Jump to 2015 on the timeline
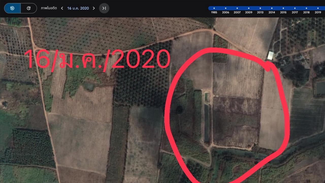325x183 pixels. click(283, 8)
